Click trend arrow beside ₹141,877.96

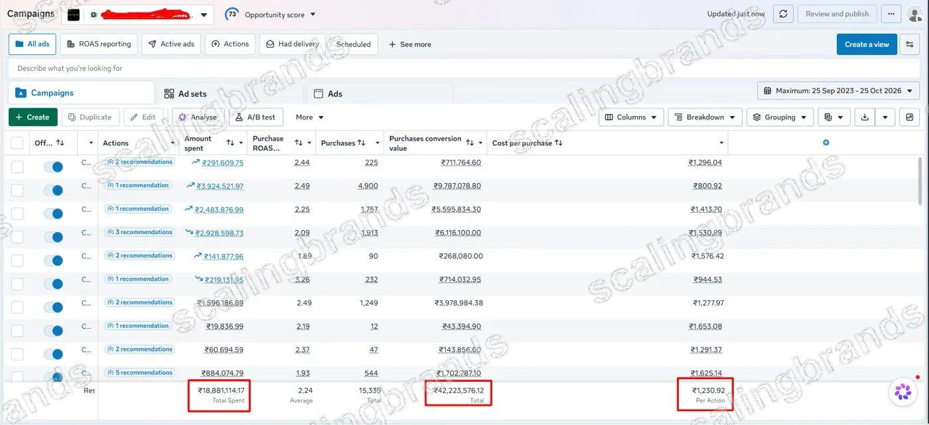(198, 256)
